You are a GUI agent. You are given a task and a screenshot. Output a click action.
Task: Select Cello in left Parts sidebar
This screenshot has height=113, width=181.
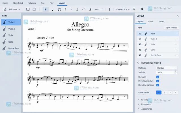coord(11,42)
